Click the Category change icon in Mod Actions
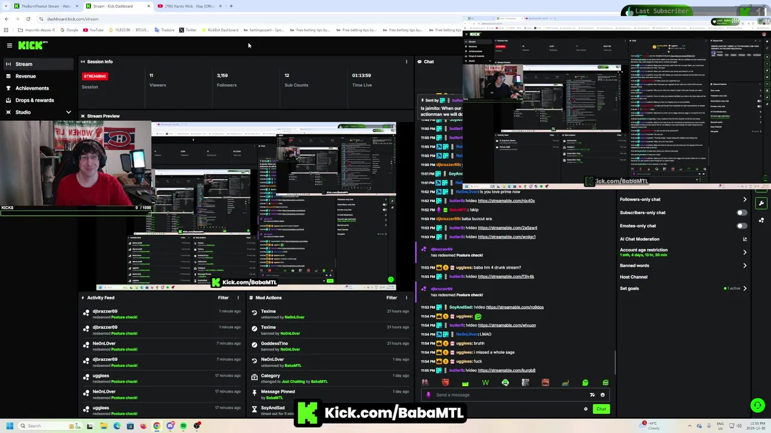This screenshot has height=433, width=771. point(254,377)
